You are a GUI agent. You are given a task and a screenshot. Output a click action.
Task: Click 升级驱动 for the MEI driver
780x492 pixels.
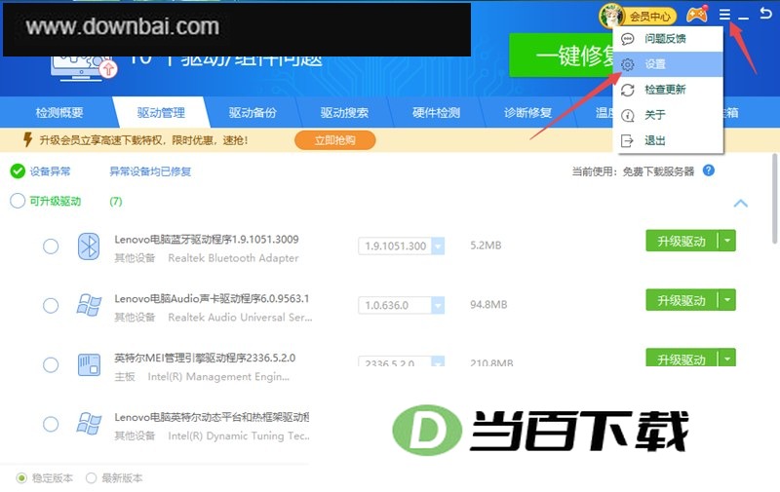click(x=682, y=358)
